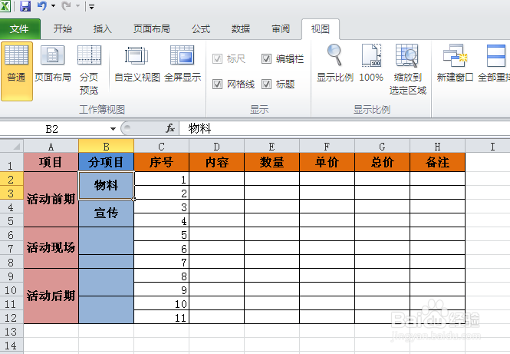Click the 备注 header cell
The width and height of the screenshot is (510, 354).
pos(437,162)
